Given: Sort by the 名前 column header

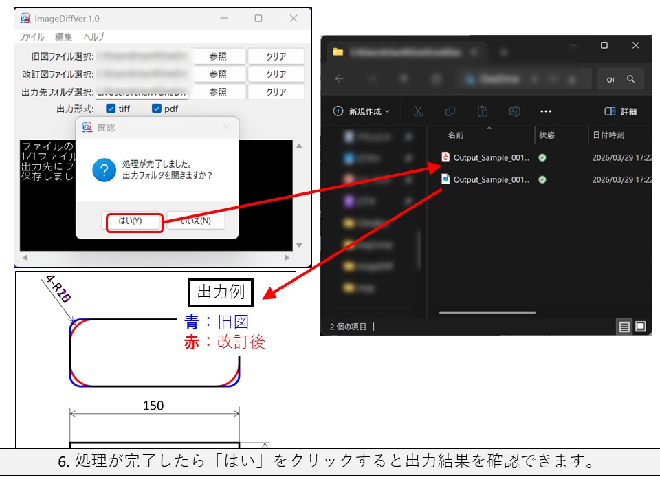Looking at the screenshot, I should pyautogui.click(x=456, y=135).
